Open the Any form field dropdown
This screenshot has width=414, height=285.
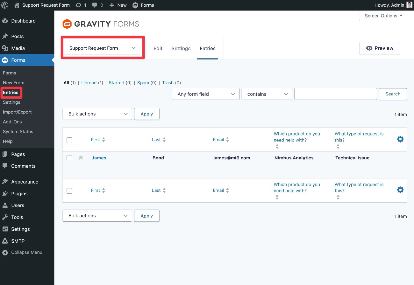click(x=205, y=94)
